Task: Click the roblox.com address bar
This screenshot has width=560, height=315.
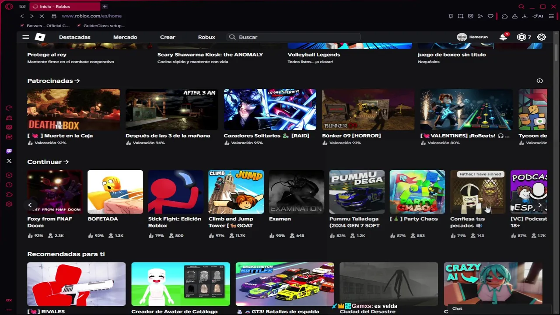Action: pyautogui.click(x=91, y=16)
